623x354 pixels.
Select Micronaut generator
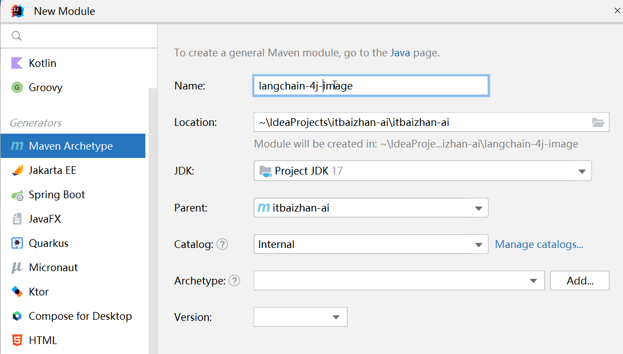click(73, 267)
